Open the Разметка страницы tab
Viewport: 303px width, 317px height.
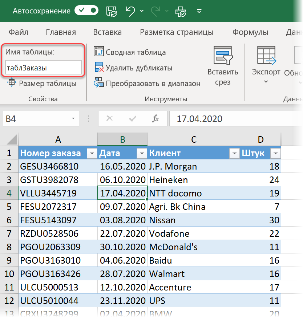[x=177, y=32]
